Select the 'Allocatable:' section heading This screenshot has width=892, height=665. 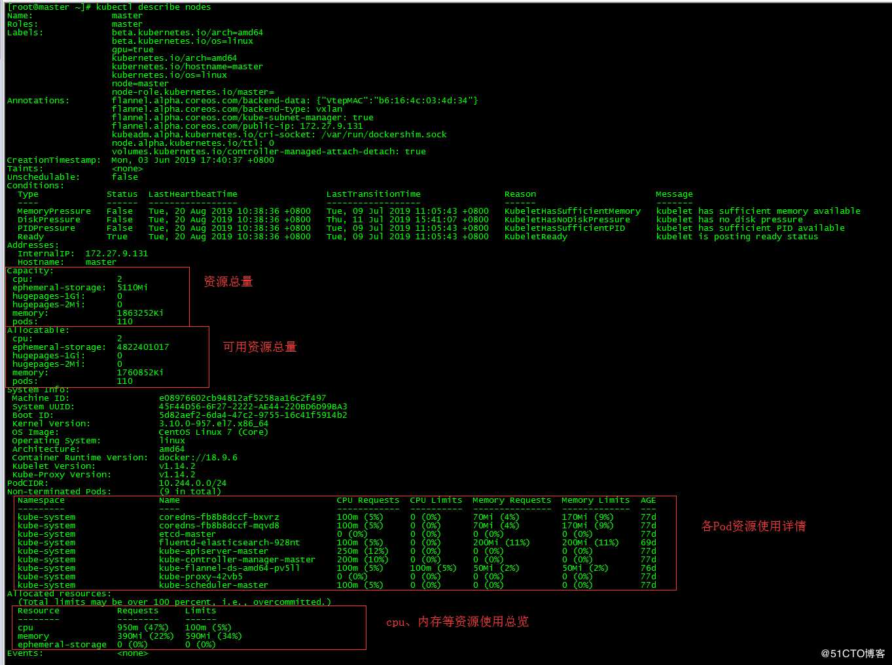pos(38,330)
